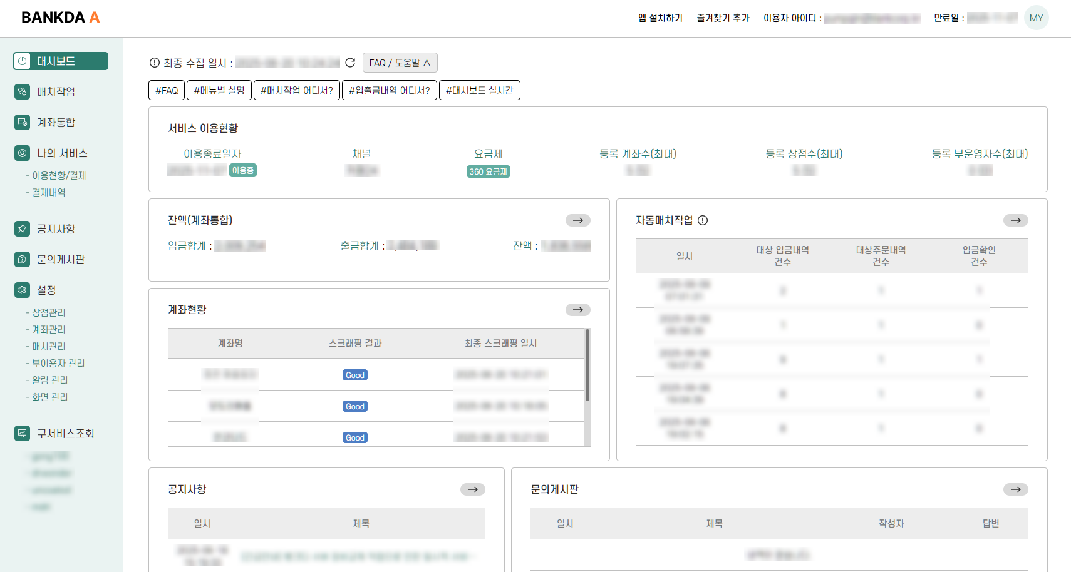Click the 즐겨찾기 추가 link in header
This screenshot has height=572, width=1071.
coord(723,18)
